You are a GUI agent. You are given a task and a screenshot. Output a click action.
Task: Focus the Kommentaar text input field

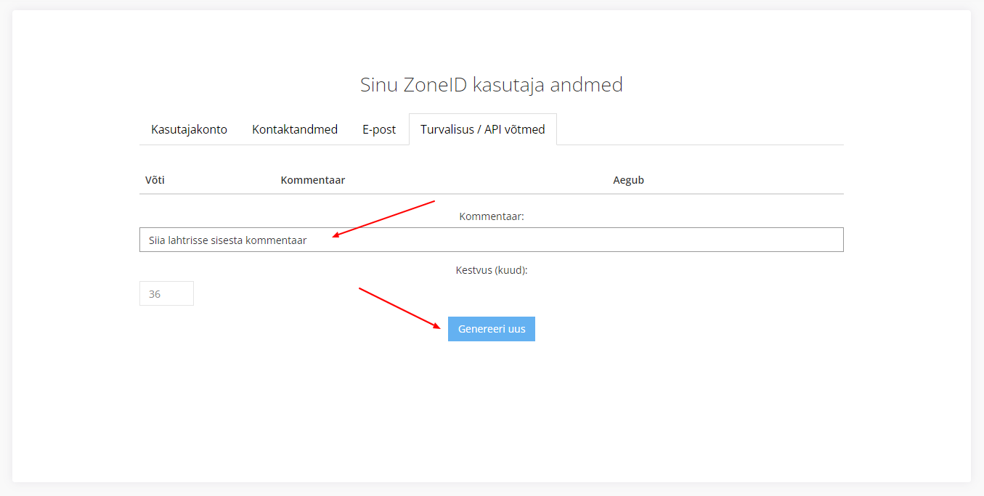point(491,240)
